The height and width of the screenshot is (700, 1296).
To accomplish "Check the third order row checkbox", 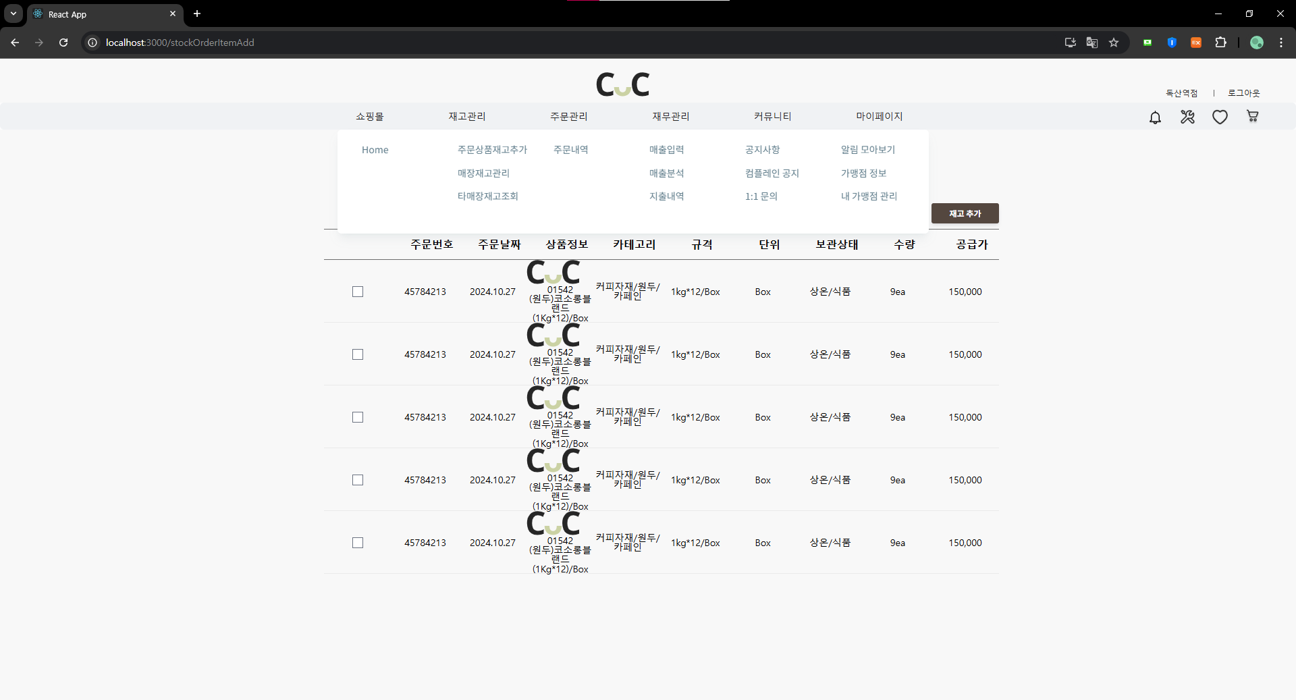I will point(358,417).
